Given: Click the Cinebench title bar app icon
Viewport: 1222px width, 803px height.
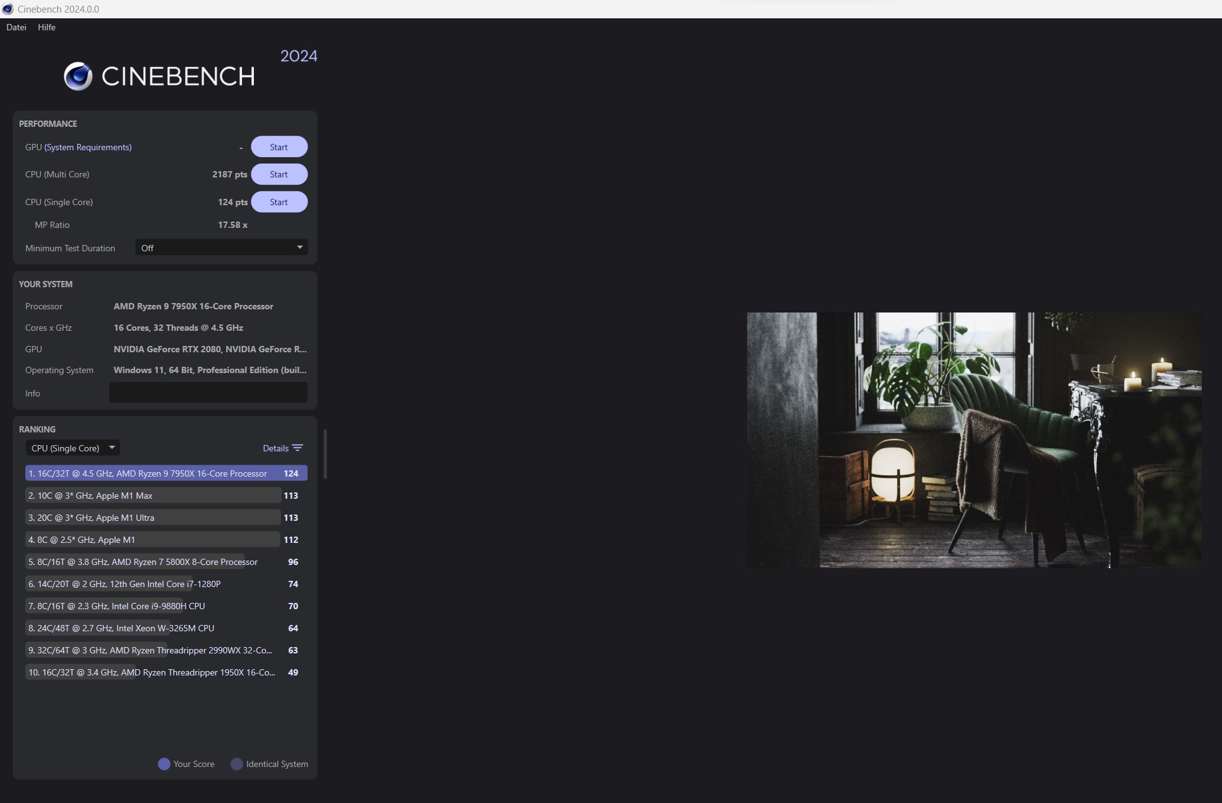Looking at the screenshot, I should click(x=8, y=9).
